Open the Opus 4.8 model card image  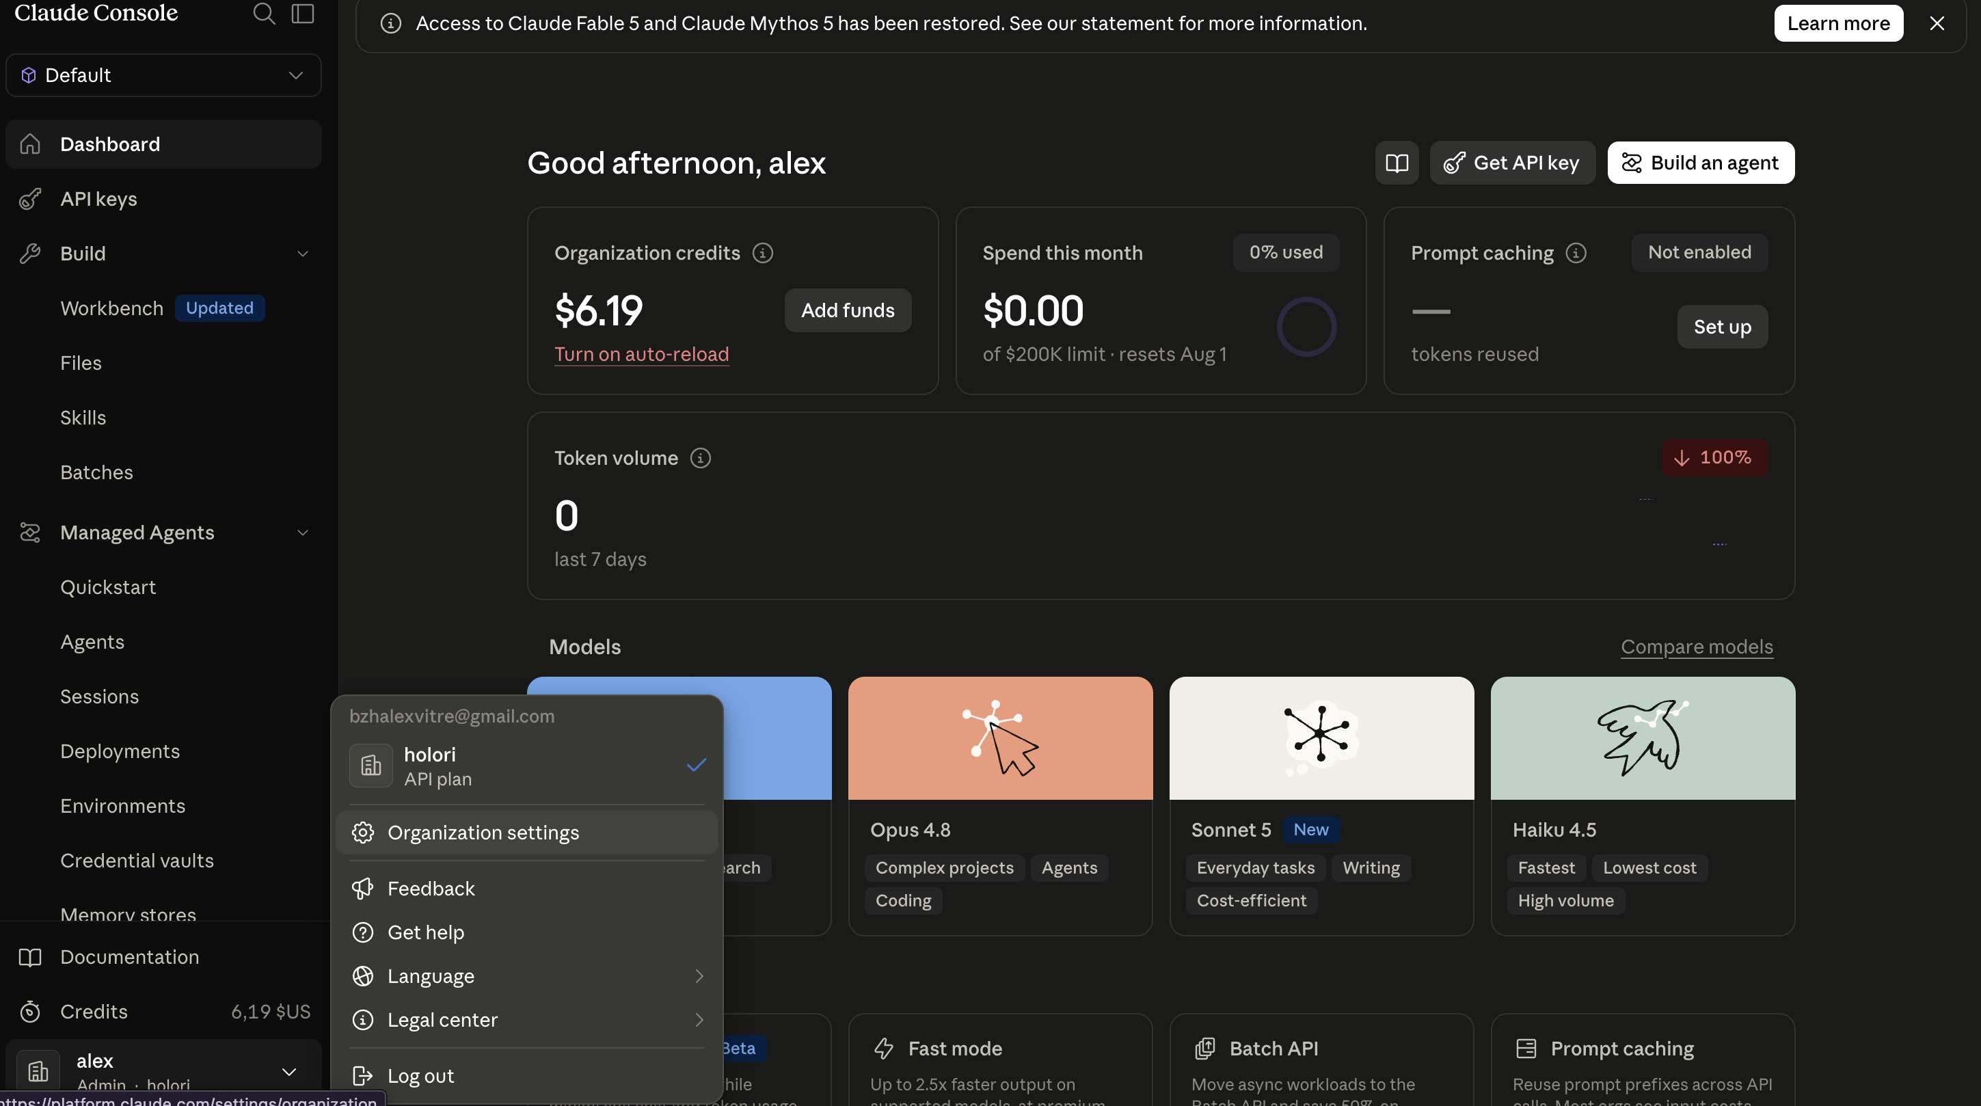click(x=999, y=738)
